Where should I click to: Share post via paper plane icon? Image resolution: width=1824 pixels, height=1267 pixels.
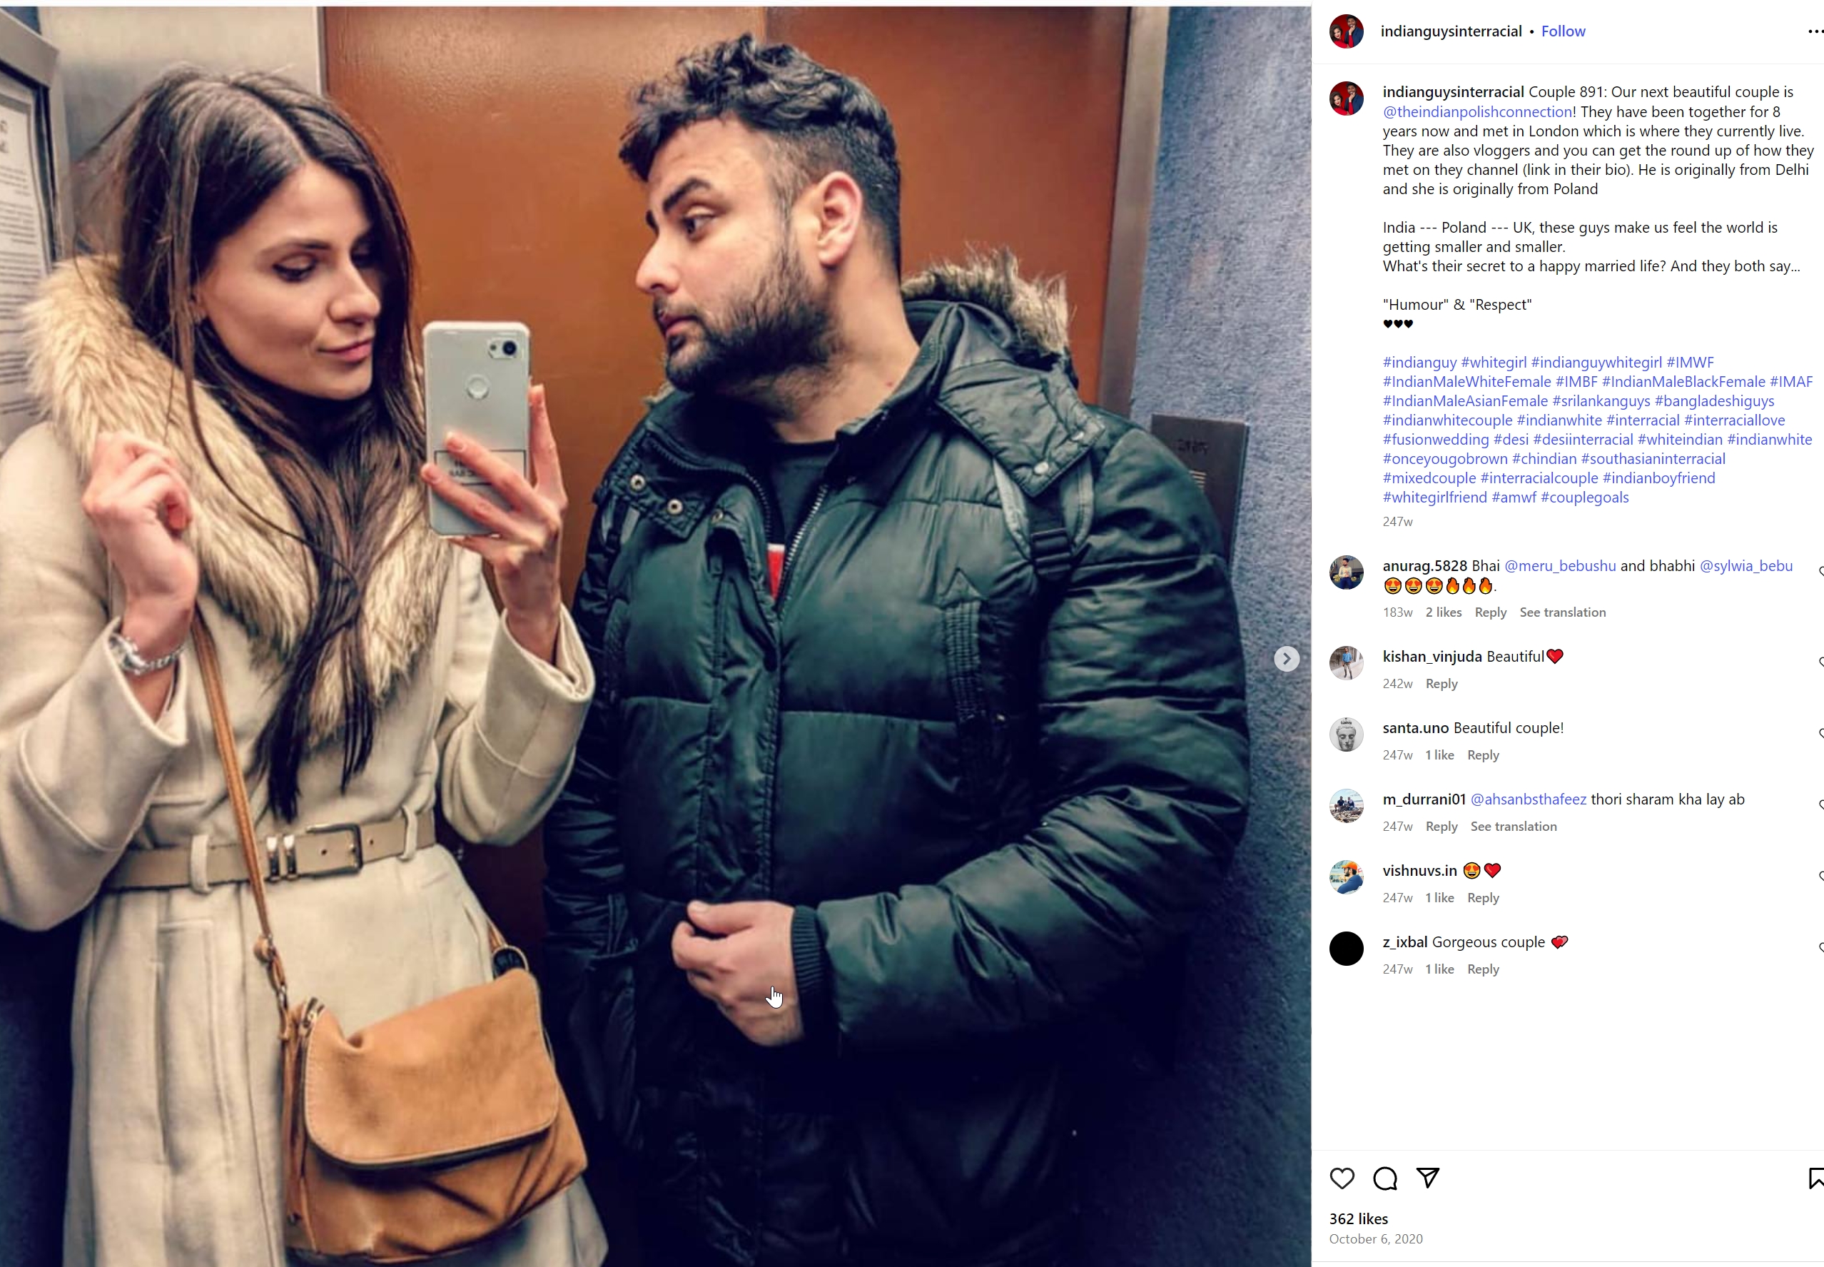[x=1427, y=1178]
